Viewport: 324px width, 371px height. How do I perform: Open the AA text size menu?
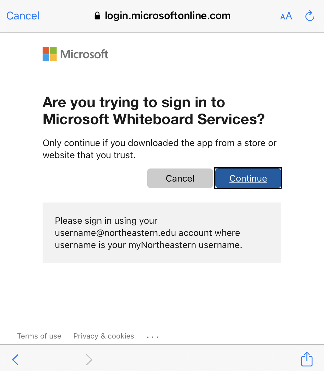pyautogui.click(x=286, y=16)
